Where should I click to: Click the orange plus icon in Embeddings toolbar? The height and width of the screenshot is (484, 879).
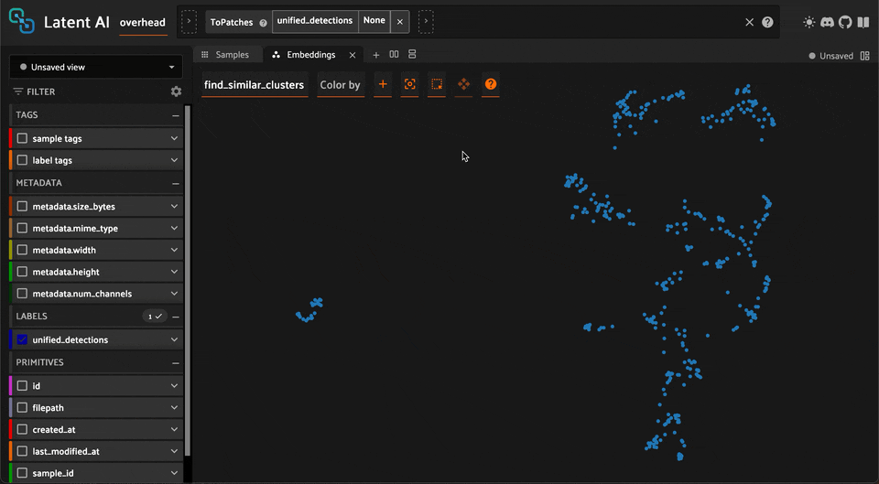point(383,84)
